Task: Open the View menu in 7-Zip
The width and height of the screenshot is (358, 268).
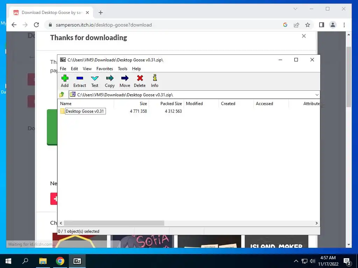Action: [87, 69]
